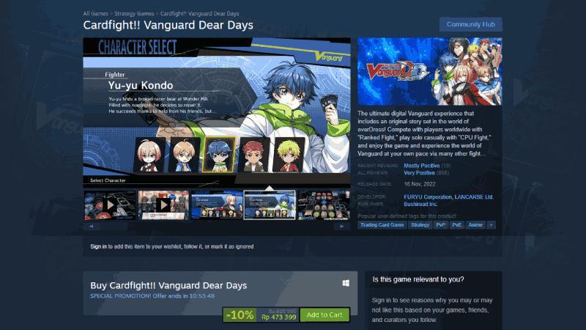
Task: Choose the blue-haired Yu-yu character icon
Action: pyautogui.click(x=219, y=155)
